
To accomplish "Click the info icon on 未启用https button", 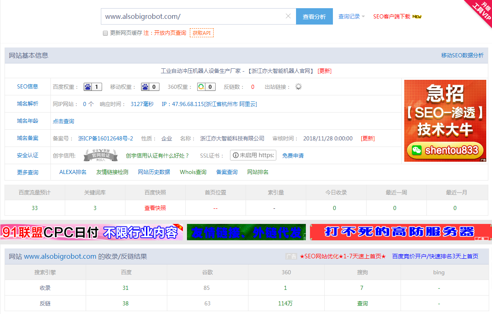I will pos(235,155).
